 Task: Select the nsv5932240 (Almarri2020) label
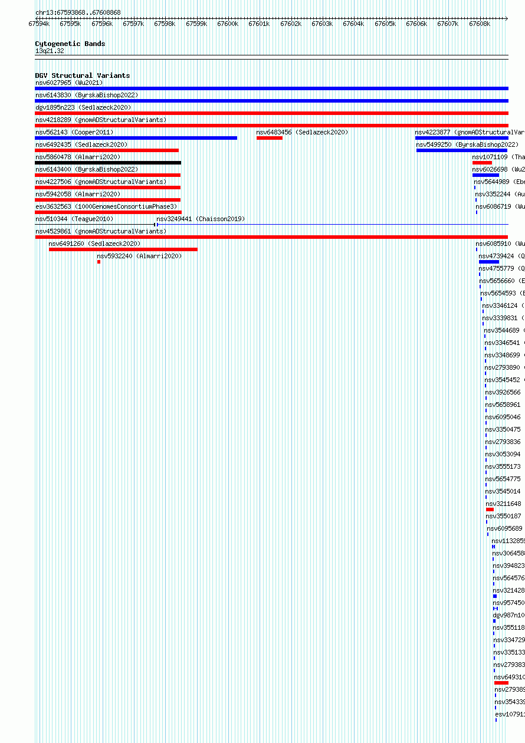(x=140, y=256)
